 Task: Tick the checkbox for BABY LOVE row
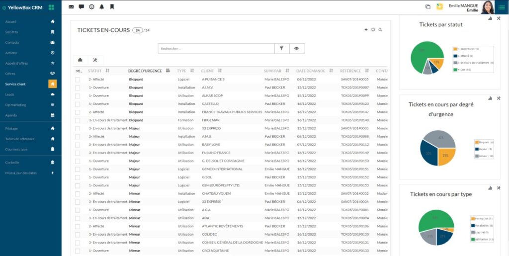[x=77, y=145]
